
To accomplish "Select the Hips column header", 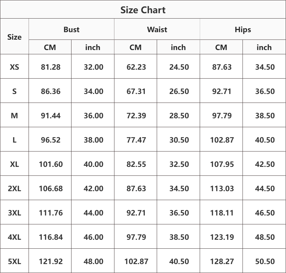I will point(243,30).
